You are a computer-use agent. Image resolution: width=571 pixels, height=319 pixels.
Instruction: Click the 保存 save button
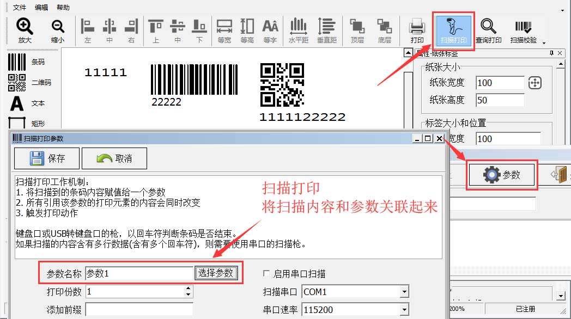pos(47,158)
